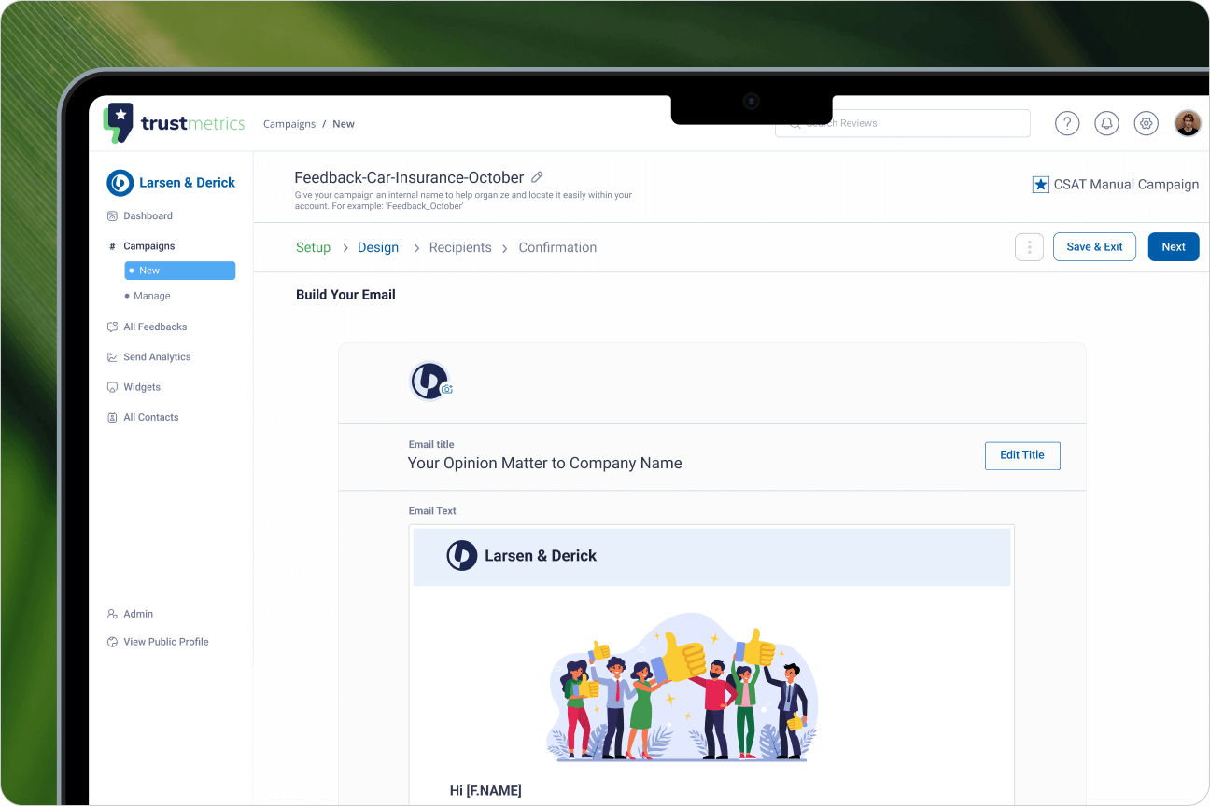Click the camera icon to change email logo
Image resolution: width=1210 pixels, height=806 pixels.
(447, 389)
